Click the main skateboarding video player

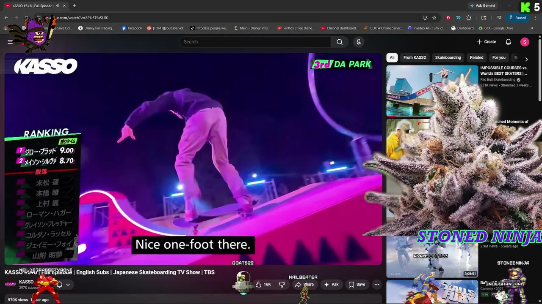tap(193, 159)
